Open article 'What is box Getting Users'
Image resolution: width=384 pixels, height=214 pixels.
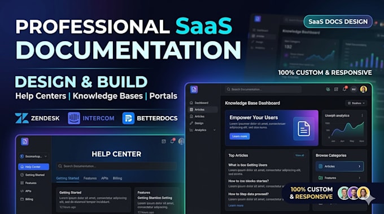pos(248,165)
